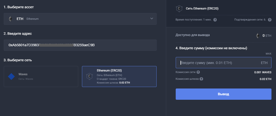Click the wallet address input field
Screen dimensions: 276x116
click(x=80, y=45)
